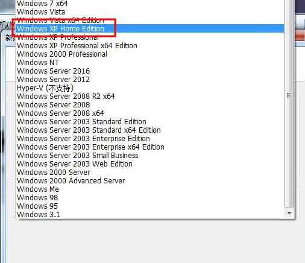Choose Windows 7 x64 option
Image resolution: width=305 pixels, height=263 pixels.
coord(150,4)
